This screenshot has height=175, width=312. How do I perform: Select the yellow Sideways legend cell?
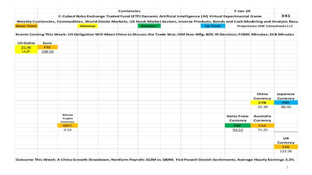88,26
